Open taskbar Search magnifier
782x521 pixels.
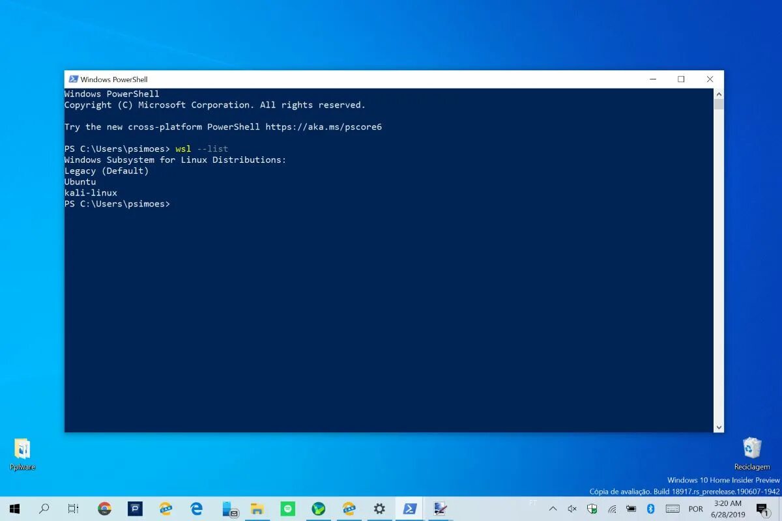[x=44, y=509]
